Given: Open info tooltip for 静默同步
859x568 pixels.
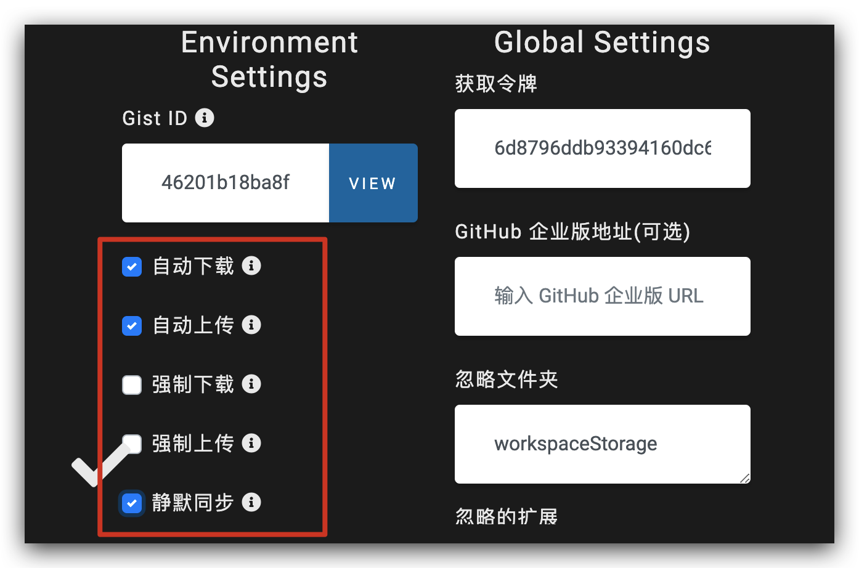Looking at the screenshot, I should pos(251,503).
